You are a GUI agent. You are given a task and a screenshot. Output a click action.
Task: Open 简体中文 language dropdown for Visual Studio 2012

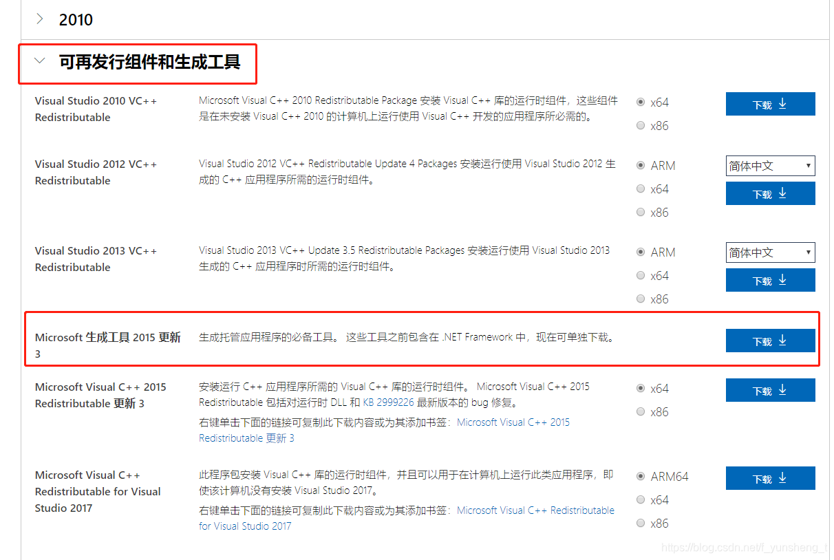tap(771, 166)
